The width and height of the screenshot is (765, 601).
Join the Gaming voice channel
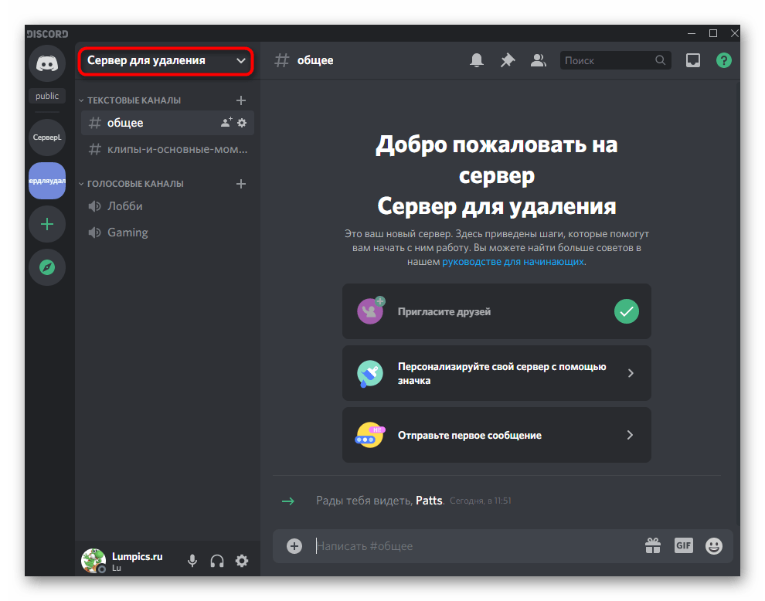point(168,233)
